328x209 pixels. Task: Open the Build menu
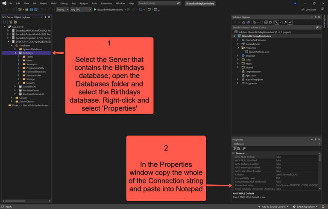(53, 3)
